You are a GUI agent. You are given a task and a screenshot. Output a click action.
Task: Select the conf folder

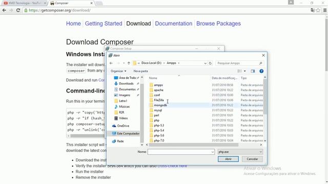click(157, 95)
